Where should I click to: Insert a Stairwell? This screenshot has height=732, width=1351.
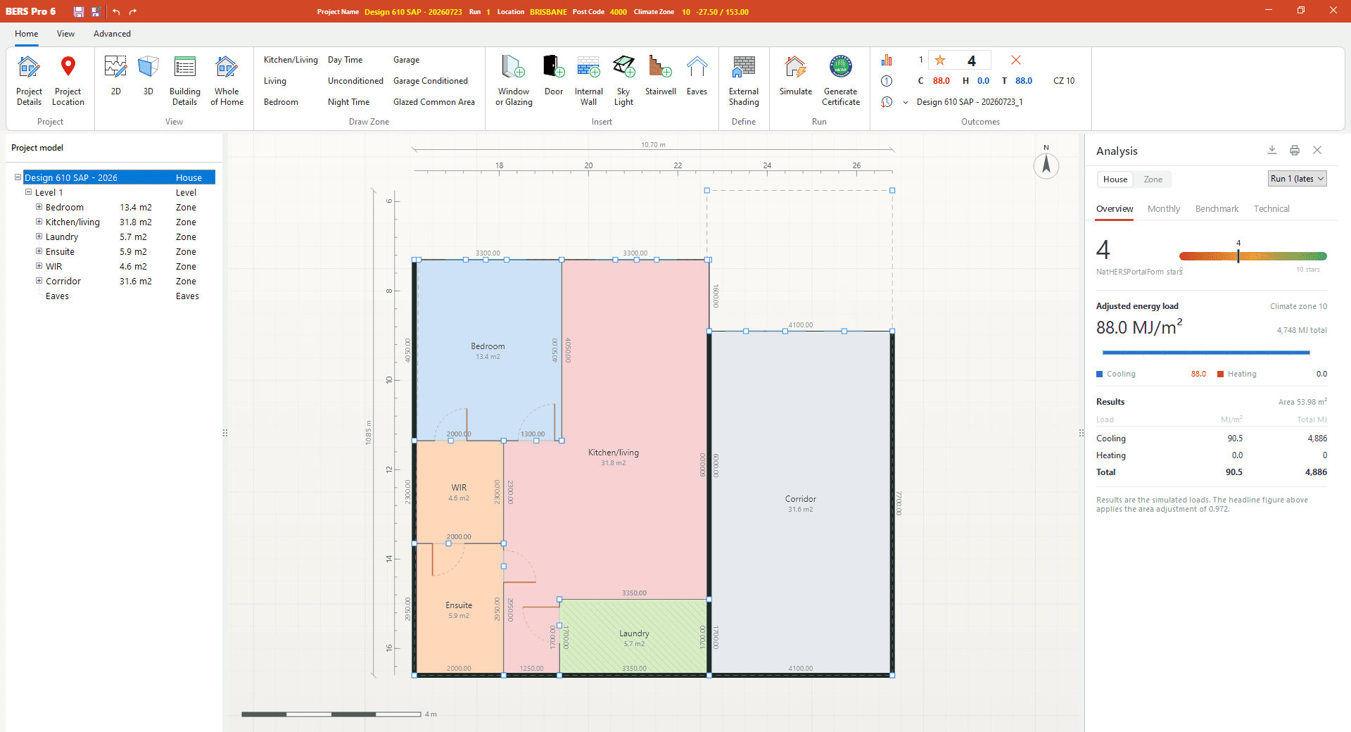point(660,75)
